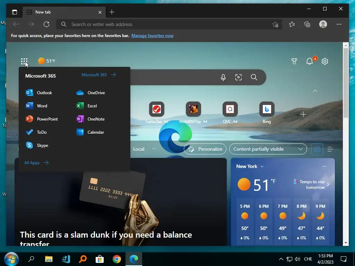Click the magnifier search icon in search box
355x266 pixels.
tap(254, 77)
